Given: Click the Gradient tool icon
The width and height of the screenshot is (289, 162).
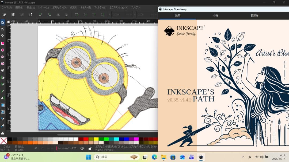Looking at the screenshot, I should 3,105.
